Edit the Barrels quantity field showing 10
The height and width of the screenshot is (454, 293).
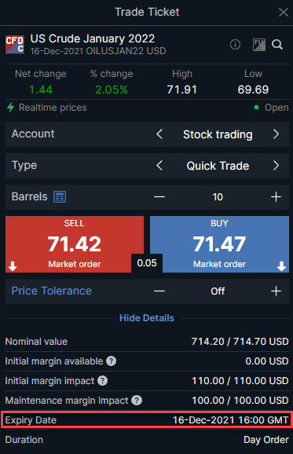coord(218,197)
